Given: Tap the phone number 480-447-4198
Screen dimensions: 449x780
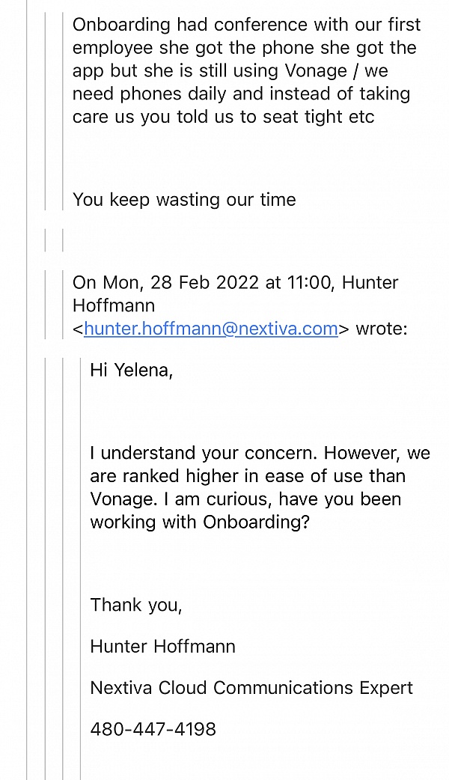Looking at the screenshot, I should (x=153, y=728).
